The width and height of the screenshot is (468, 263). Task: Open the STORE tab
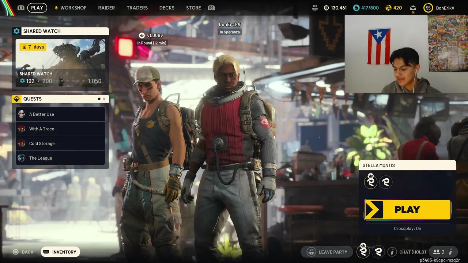pos(193,8)
